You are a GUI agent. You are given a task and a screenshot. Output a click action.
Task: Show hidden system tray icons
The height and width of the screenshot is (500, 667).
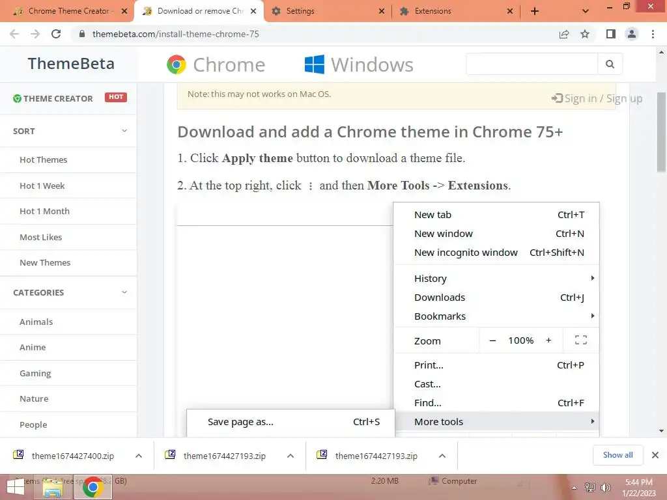pyautogui.click(x=575, y=488)
